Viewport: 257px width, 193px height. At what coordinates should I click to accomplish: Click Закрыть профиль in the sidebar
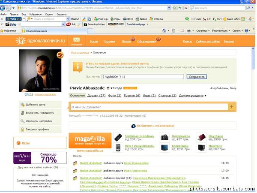(x=40, y=130)
